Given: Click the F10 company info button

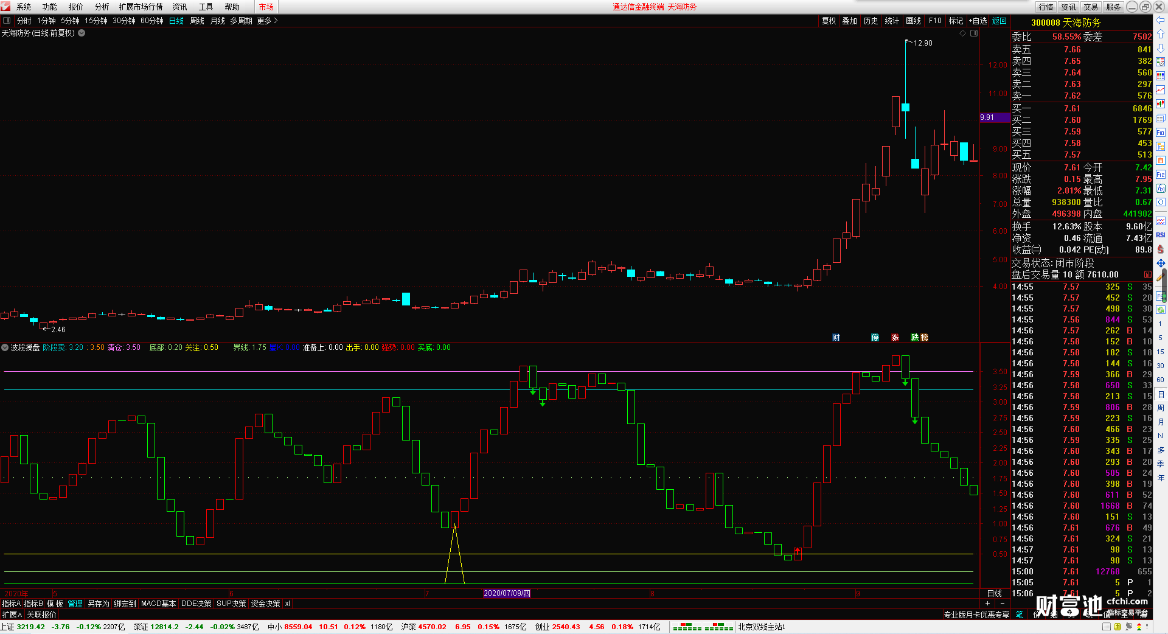Looking at the screenshot, I should pos(935,21).
